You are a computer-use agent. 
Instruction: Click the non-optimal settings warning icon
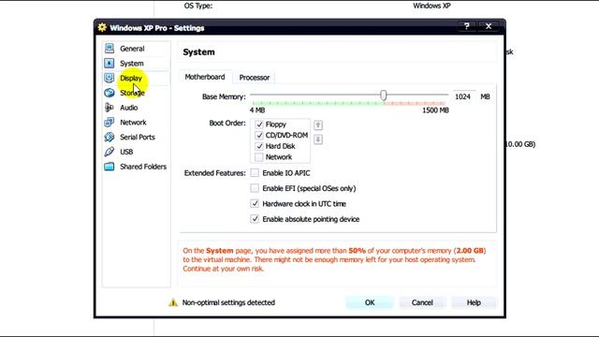[x=173, y=302]
